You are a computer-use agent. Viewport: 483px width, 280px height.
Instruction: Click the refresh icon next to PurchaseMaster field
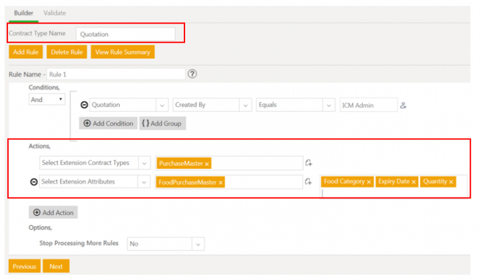[x=309, y=163]
